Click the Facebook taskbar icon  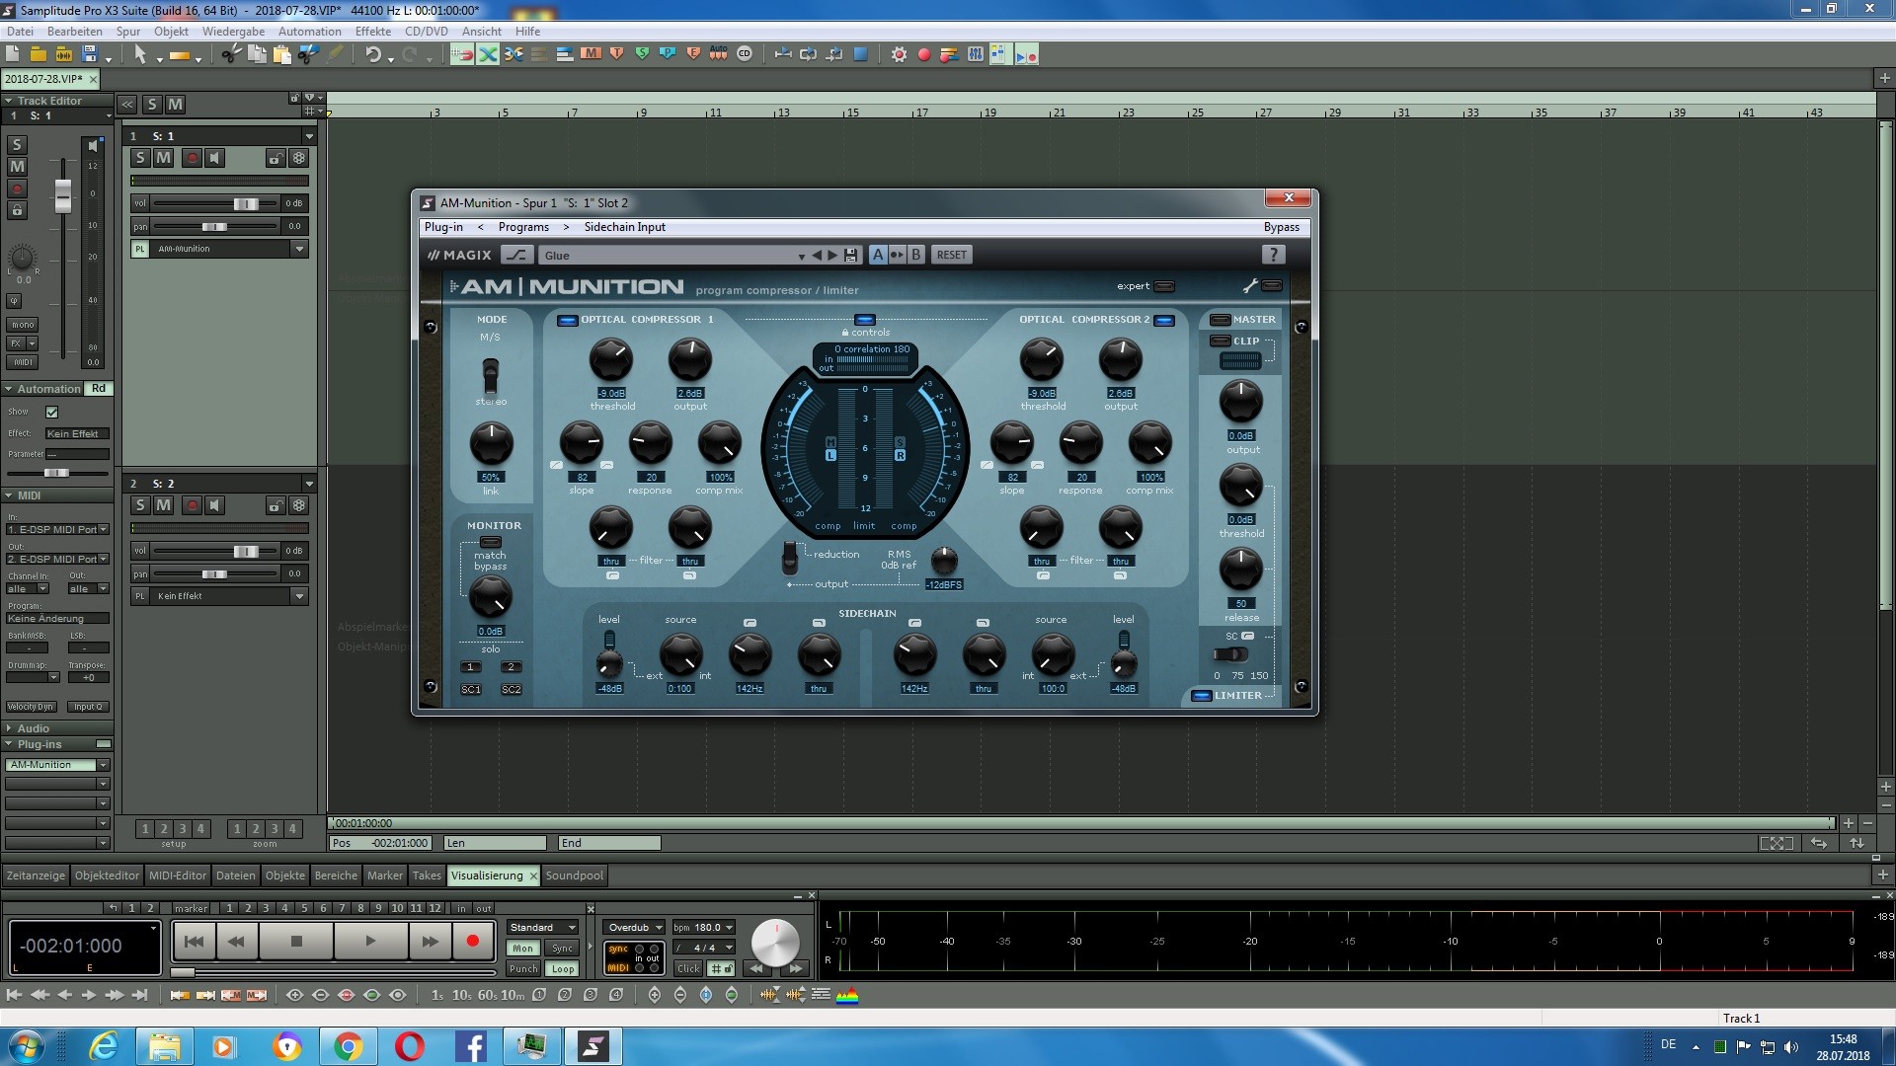471,1046
